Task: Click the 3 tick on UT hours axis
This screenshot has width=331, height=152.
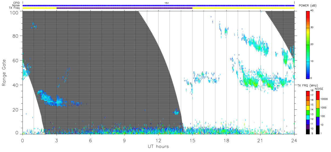Action: 57,140
